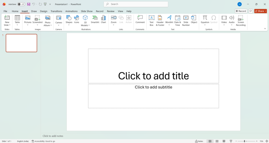Zoom out with the minus button
269x143 pixels.
tap(236, 141)
